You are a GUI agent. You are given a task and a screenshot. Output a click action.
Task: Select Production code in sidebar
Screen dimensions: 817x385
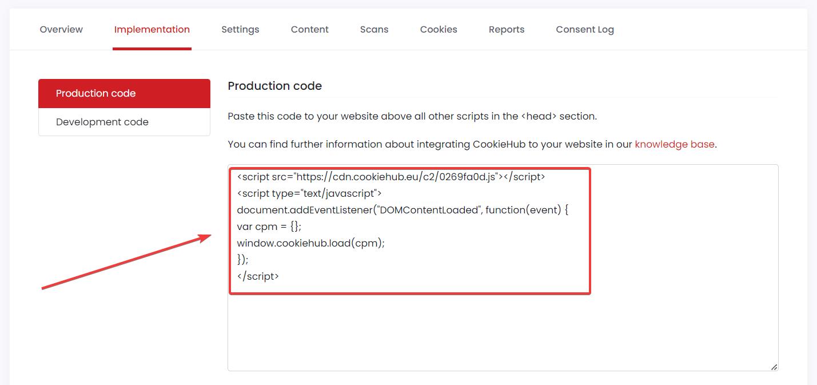tap(124, 93)
